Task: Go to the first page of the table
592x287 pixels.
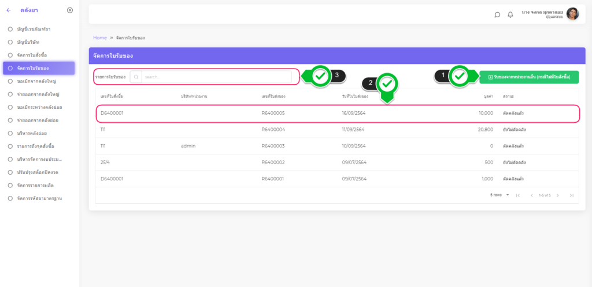Action: point(518,195)
